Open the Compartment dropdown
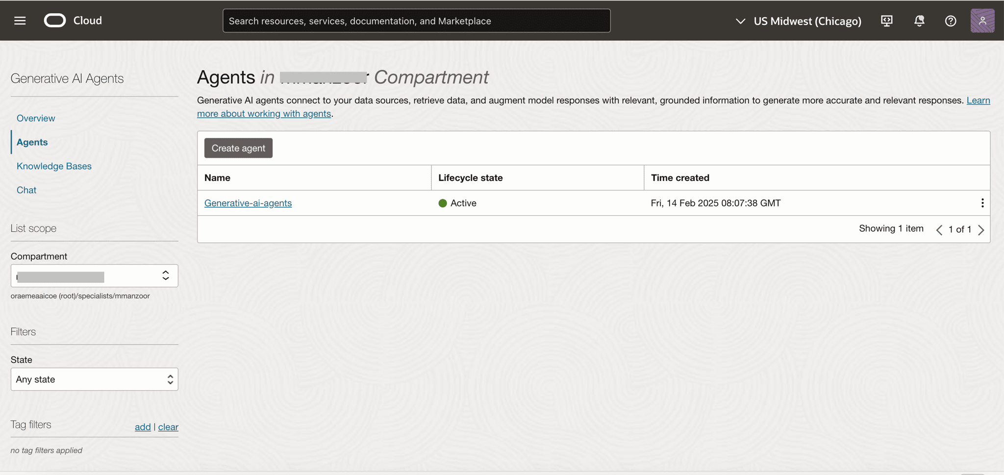This screenshot has width=1004, height=475. point(94,276)
